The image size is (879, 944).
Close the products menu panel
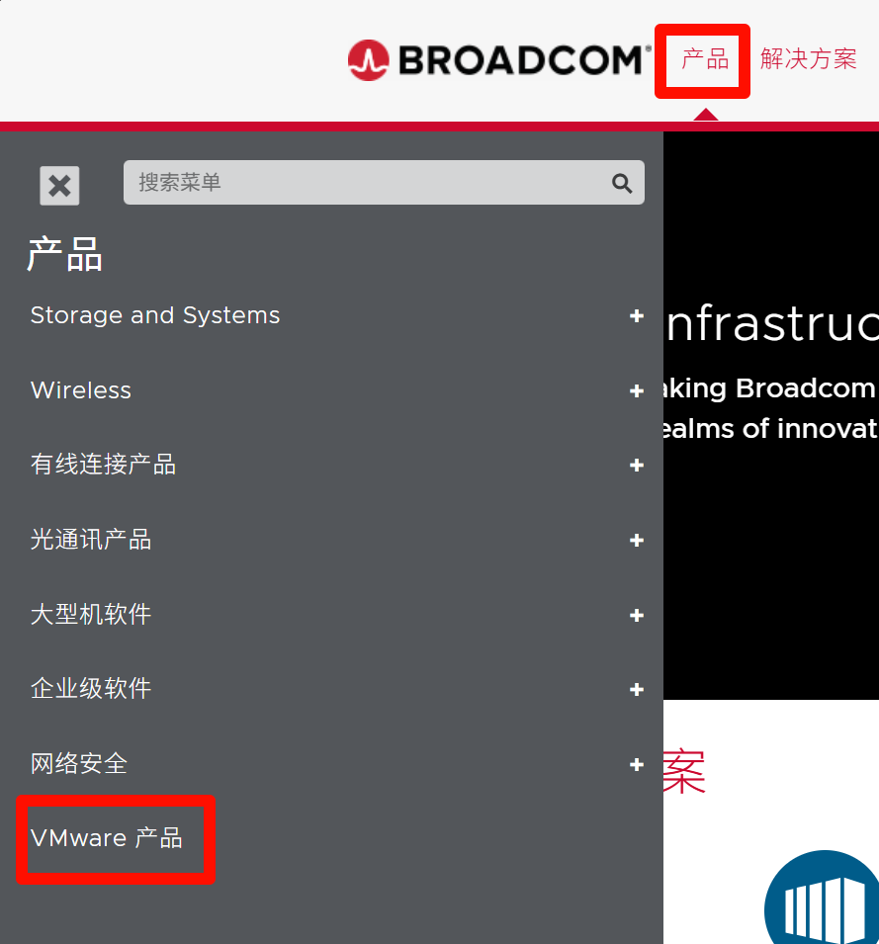pos(59,186)
